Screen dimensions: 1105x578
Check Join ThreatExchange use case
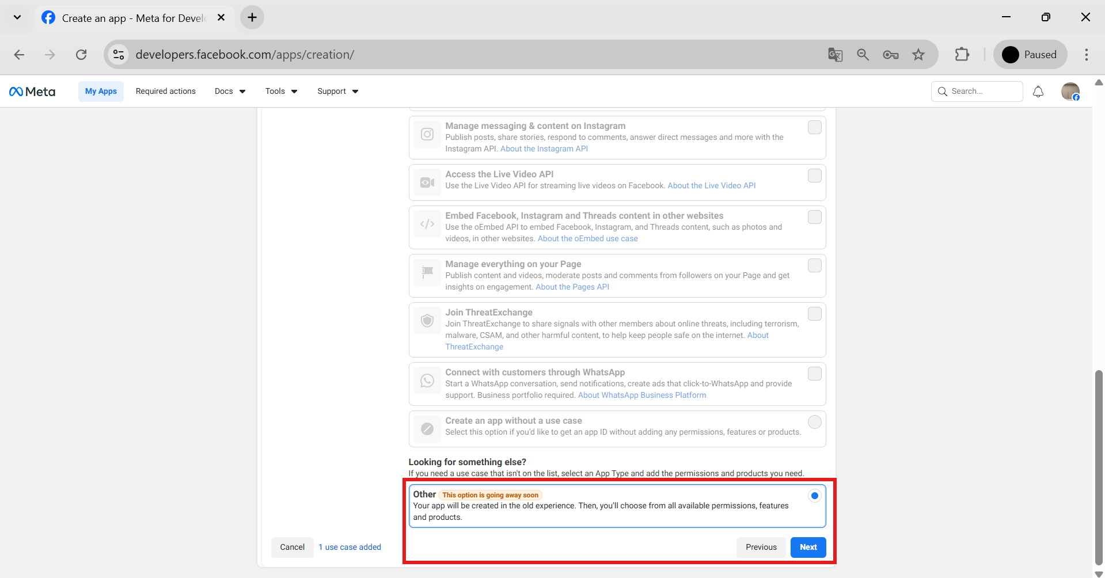815,314
